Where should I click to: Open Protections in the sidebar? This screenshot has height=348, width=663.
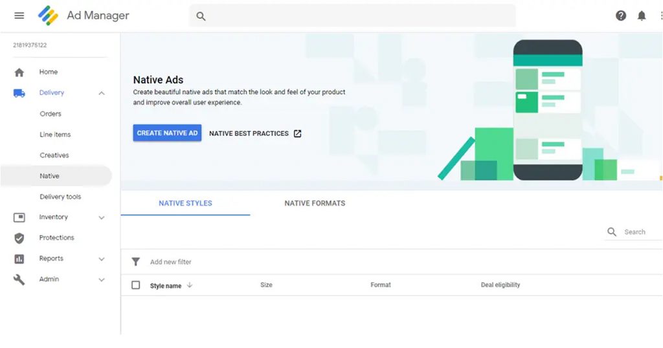pyautogui.click(x=57, y=237)
